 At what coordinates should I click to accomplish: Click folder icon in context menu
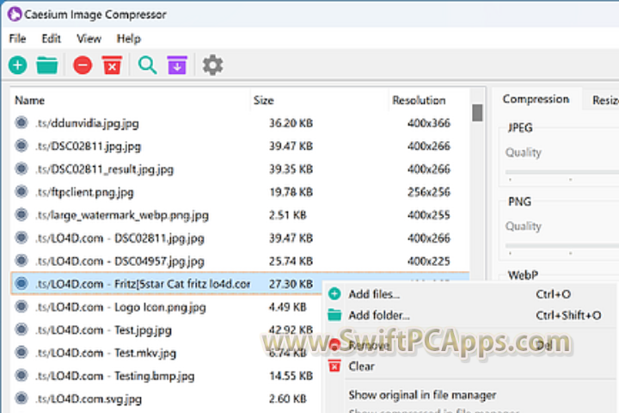(x=334, y=315)
